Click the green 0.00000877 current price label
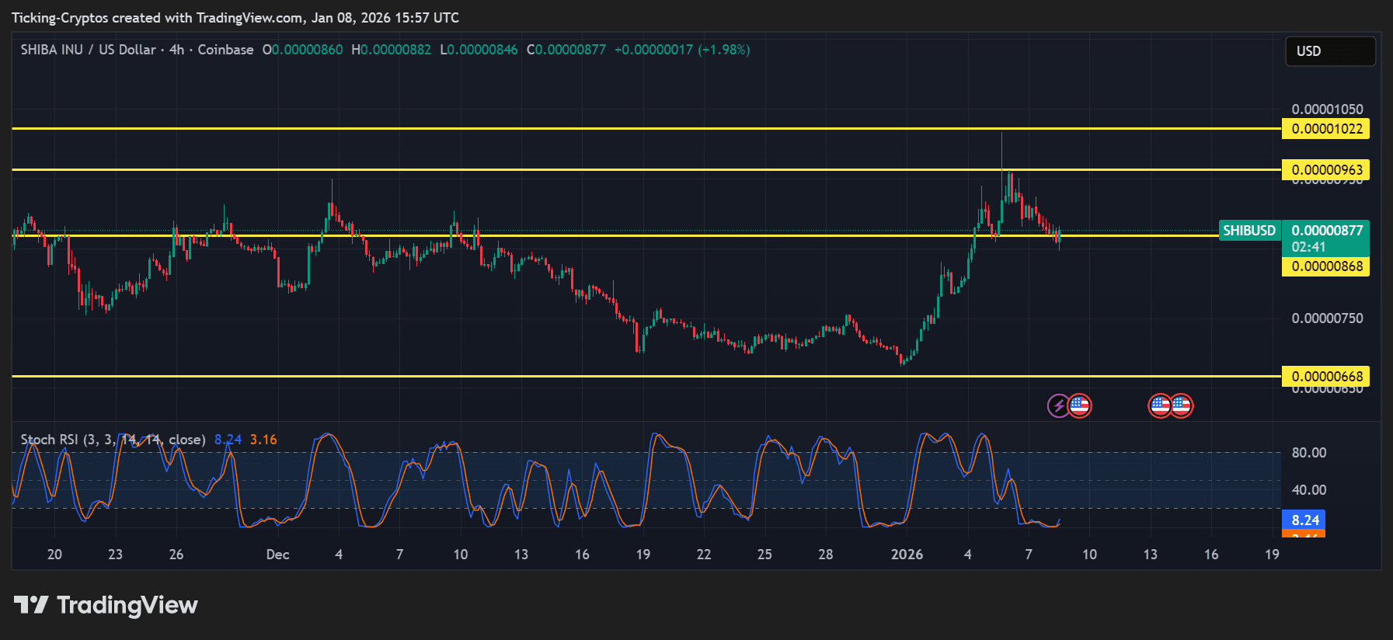Image resolution: width=1393 pixels, height=640 pixels. [x=1325, y=231]
